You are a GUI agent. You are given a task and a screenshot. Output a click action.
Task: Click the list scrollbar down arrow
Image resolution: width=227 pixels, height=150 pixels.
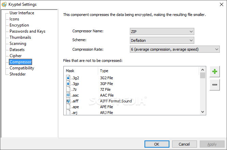pos(202,112)
